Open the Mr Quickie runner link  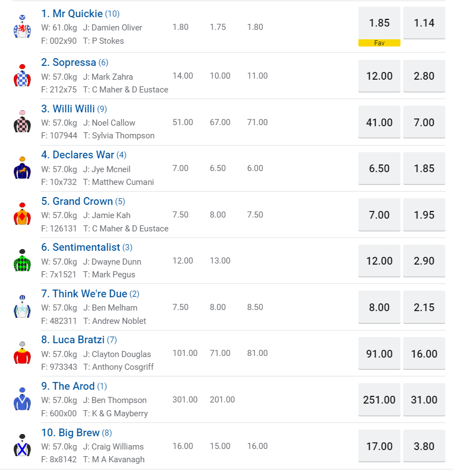72,14
